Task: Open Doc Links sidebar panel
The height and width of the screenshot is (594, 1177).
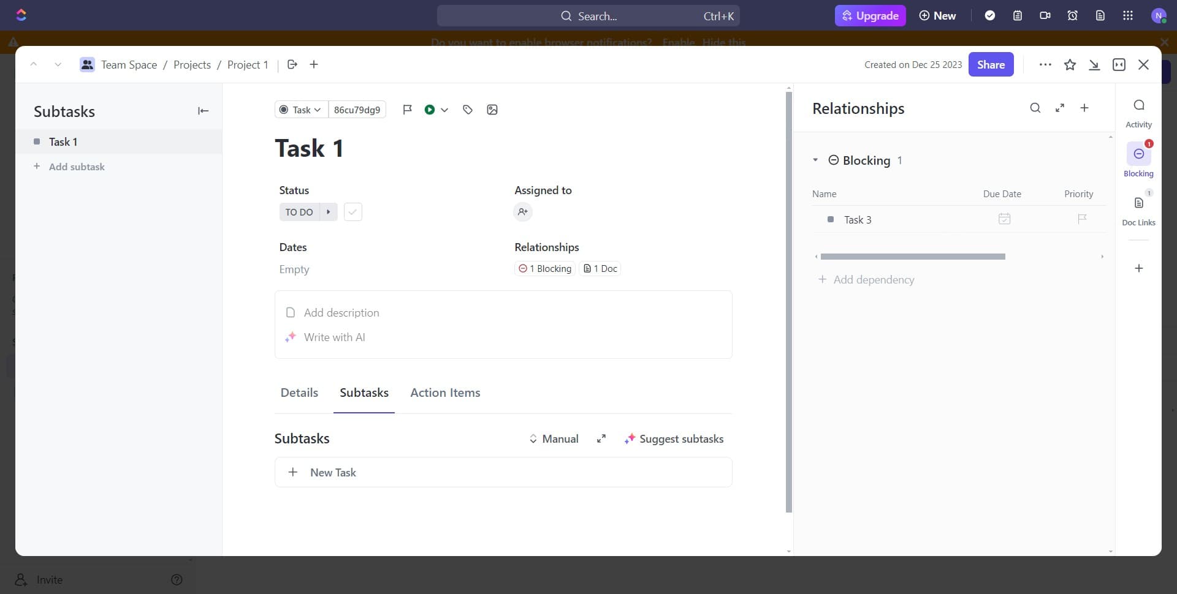Action: click(1138, 209)
